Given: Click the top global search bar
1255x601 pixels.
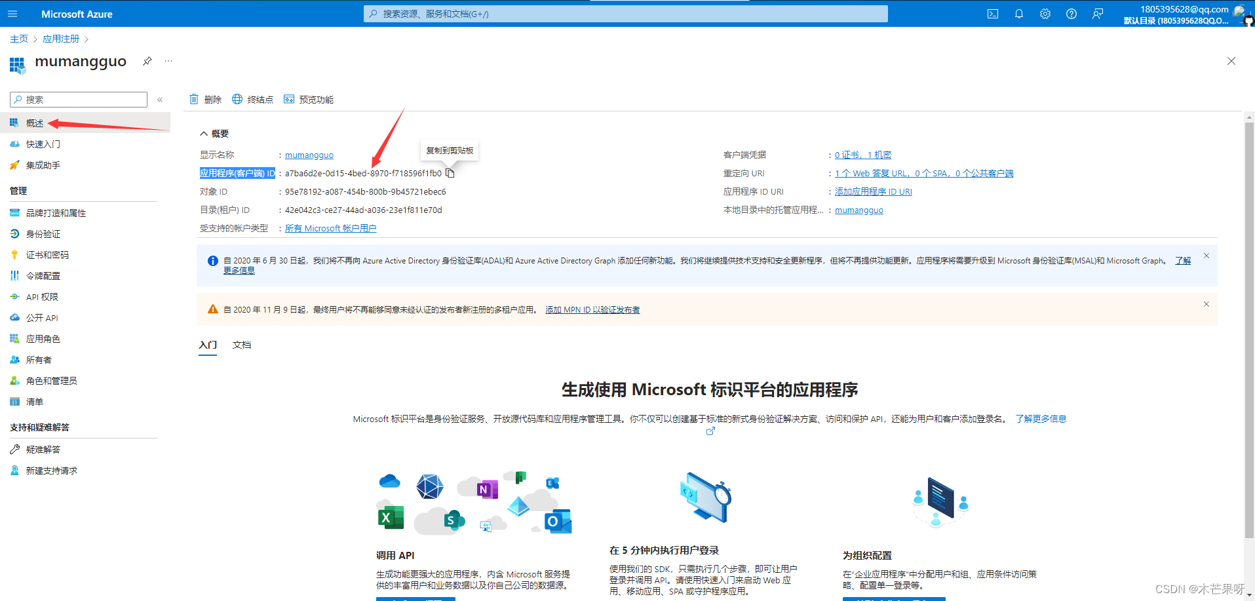Looking at the screenshot, I should (x=626, y=14).
